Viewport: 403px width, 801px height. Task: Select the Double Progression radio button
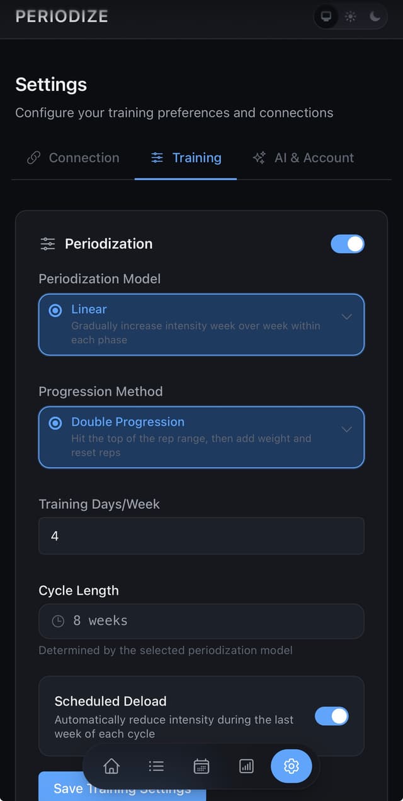click(56, 422)
